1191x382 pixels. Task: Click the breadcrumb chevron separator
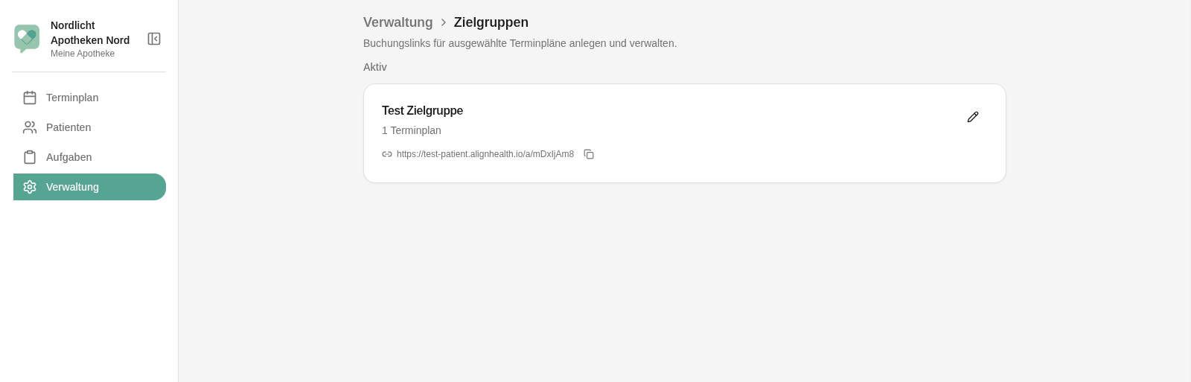click(x=444, y=22)
